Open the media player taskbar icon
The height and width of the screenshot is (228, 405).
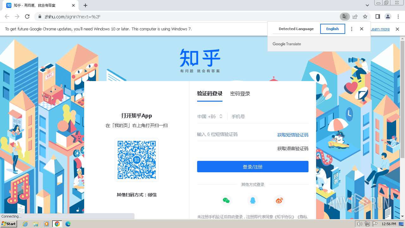point(47,224)
